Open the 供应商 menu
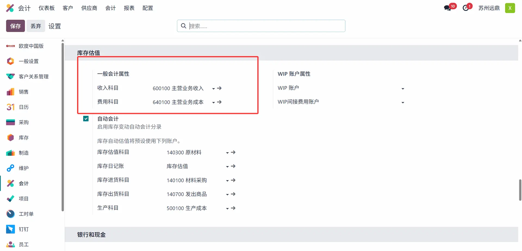The width and height of the screenshot is (522, 251). [89, 8]
